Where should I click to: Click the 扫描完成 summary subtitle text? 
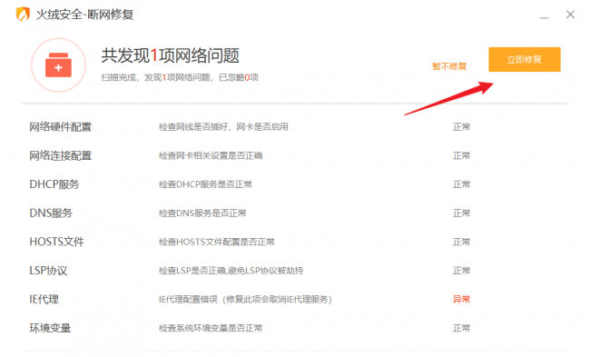pos(180,77)
